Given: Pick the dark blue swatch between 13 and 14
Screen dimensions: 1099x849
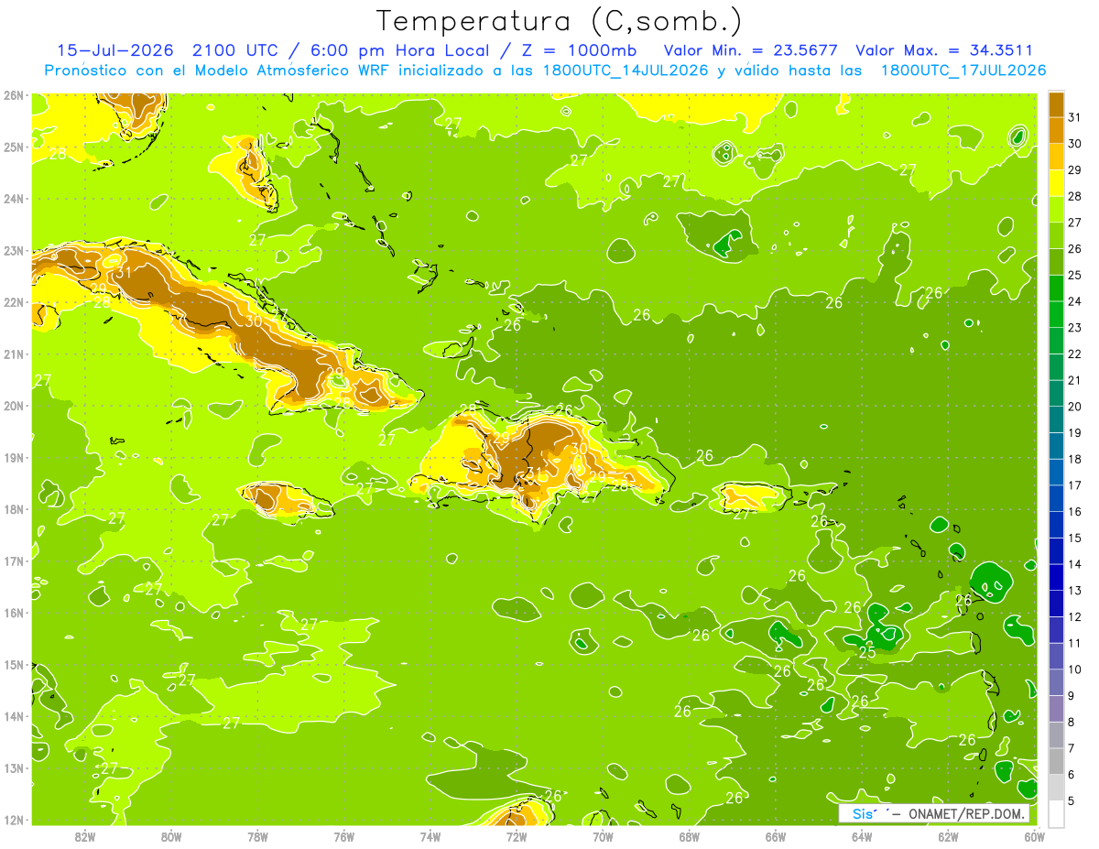Looking at the screenshot, I should tap(1056, 577).
